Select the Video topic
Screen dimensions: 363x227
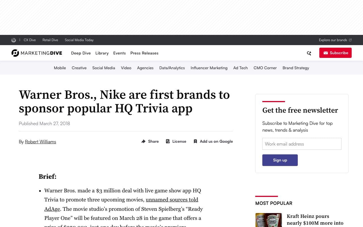tap(126, 68)
